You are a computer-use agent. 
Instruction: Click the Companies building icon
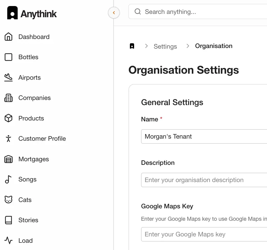click(8, 98)
